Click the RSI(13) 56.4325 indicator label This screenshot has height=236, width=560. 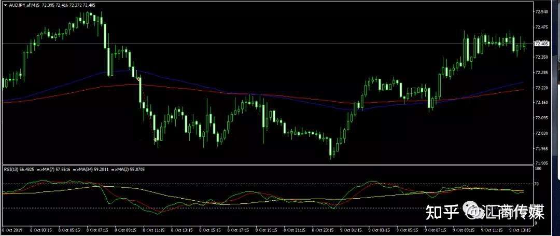(x=19, y=169)
